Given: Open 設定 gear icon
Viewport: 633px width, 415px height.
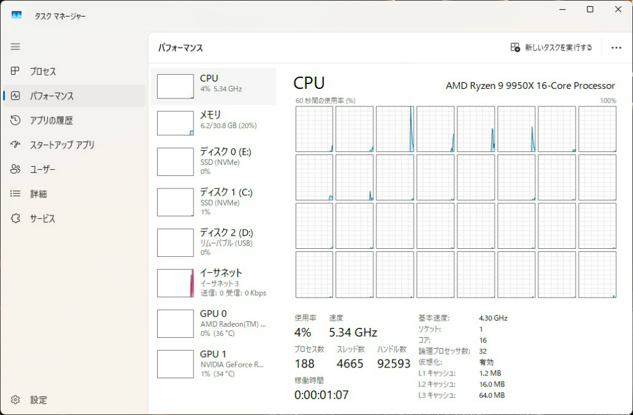Looking at the screenshot, I should click(x=15, y=400).
